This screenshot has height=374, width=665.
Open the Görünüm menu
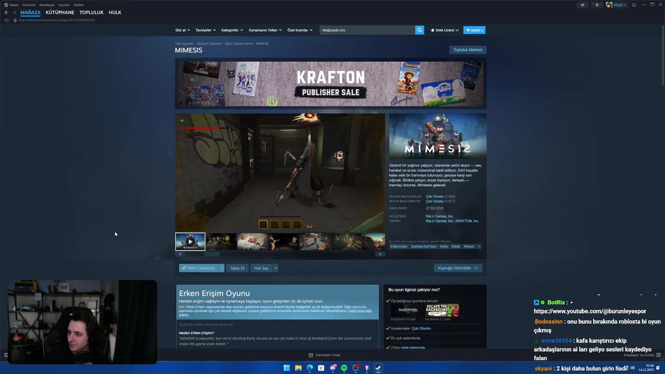(29, 5)
